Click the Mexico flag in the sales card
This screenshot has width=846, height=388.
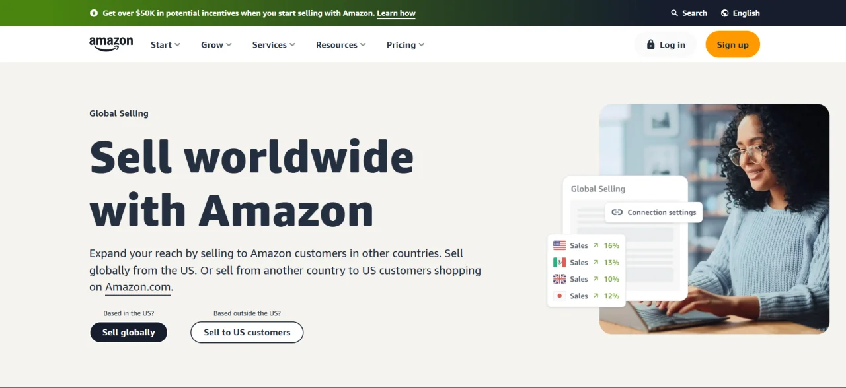[x=559, y=262]
